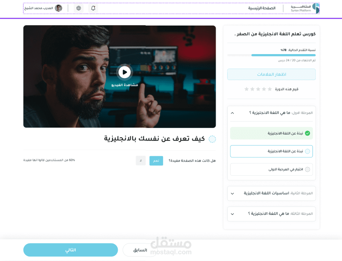Viewport: 342px width, 261px height.
Task: Play the video with the play button
Action: pyautogui.click(x=125, y=72)
